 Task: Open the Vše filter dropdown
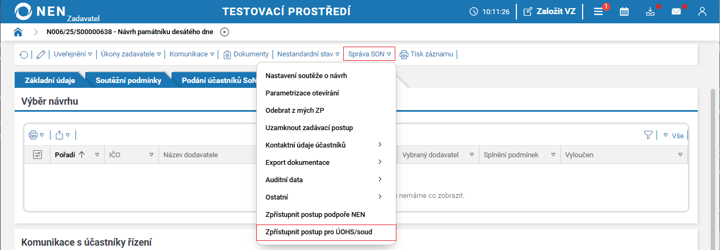click(674, 136)
